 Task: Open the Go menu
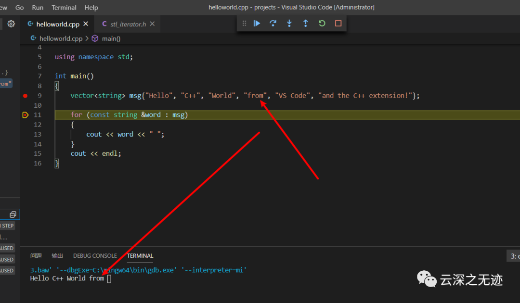(20, 7)
